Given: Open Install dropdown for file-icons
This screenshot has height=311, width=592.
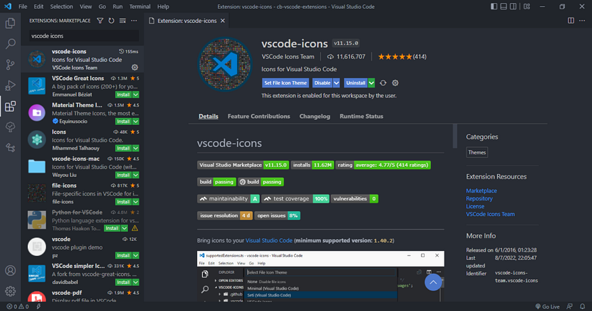Looking at the screenshot, I should (135, 202).
